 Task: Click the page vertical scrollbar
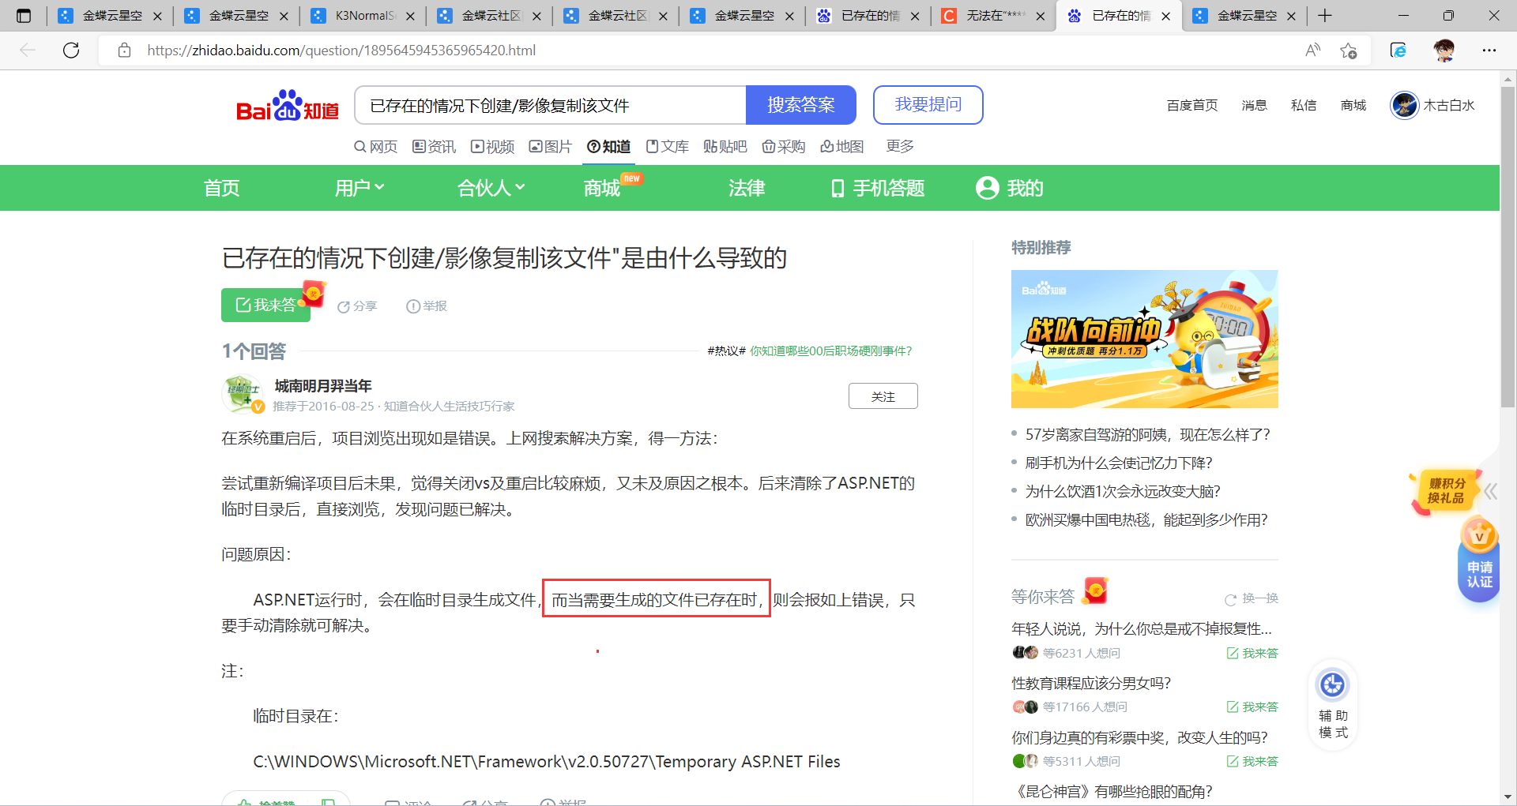[x=1508, y=246]
